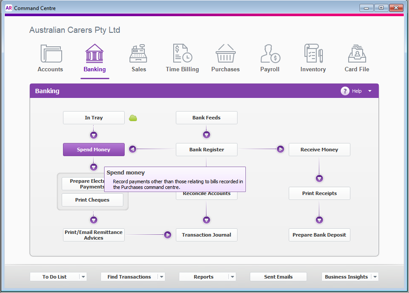Expand the To Do List dropdown arrow
Screen dimensions: 409x293
tap(83, 277)
